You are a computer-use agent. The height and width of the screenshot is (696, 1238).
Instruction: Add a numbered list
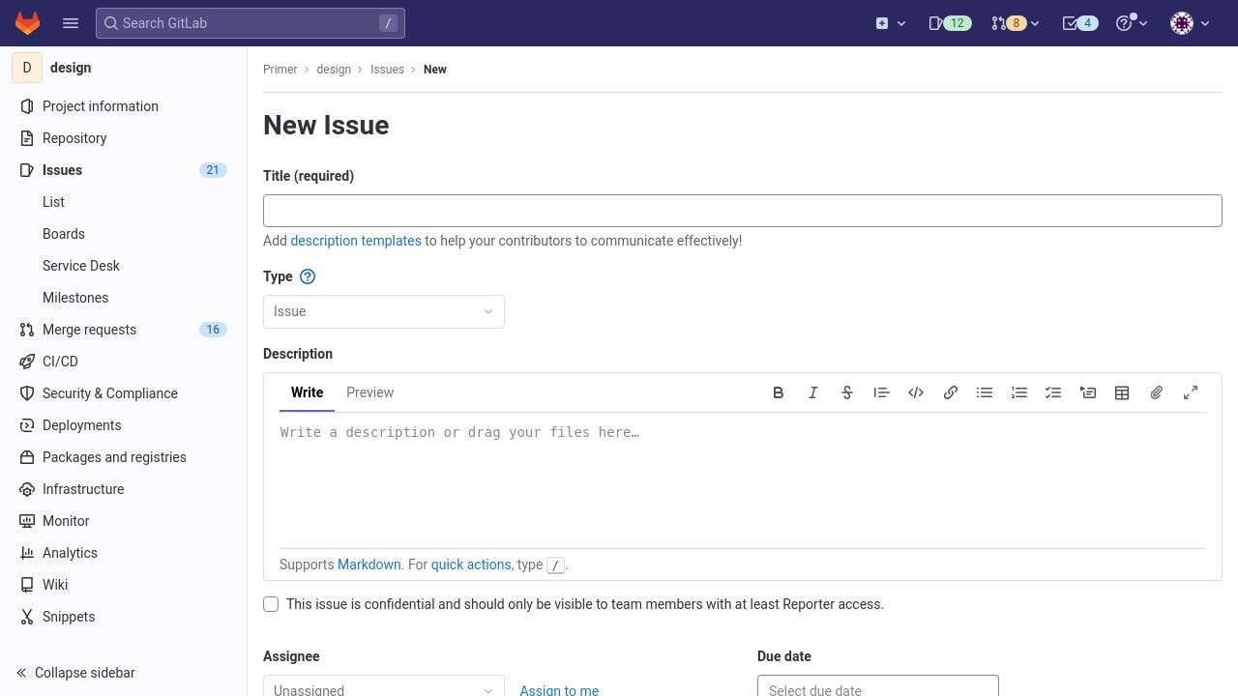tap(1019, 392)
